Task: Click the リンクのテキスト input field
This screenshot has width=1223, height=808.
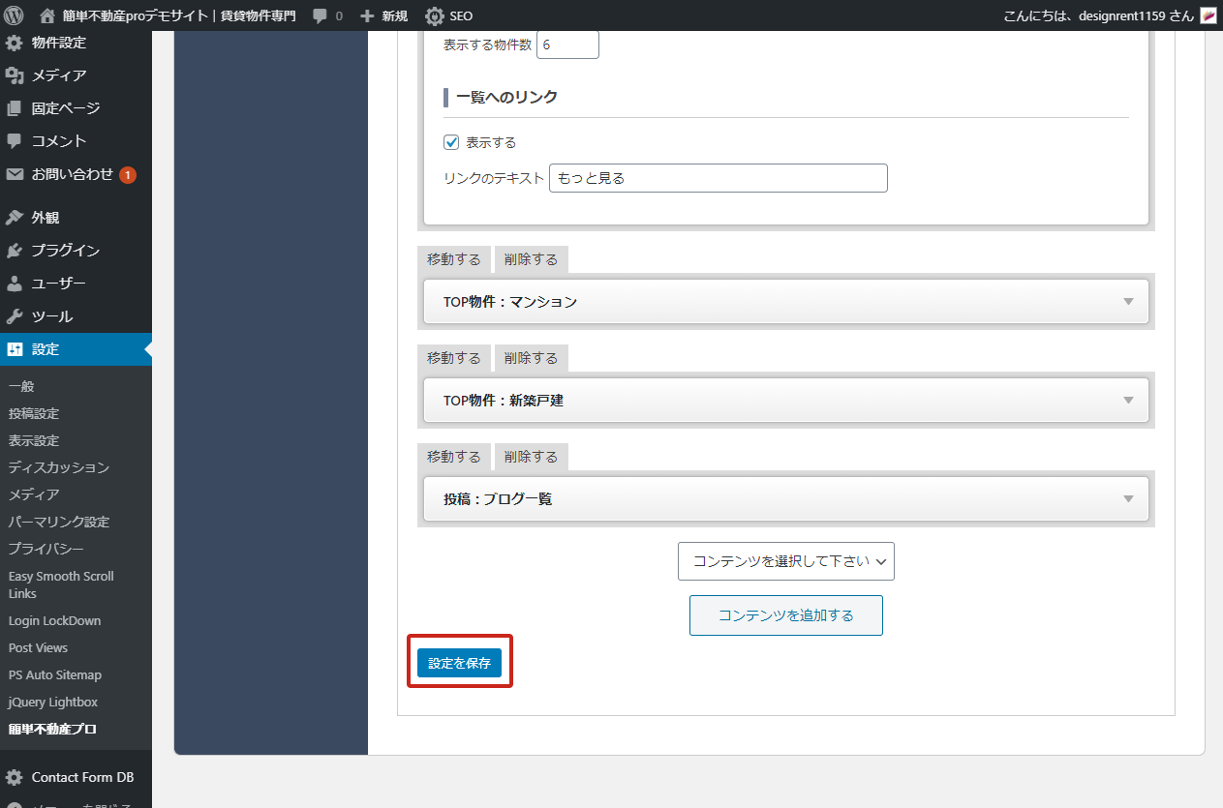Action: click(718, 178)
